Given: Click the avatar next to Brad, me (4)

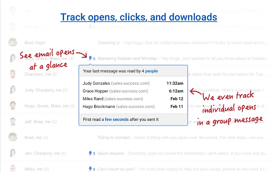Looking at the screenshot, I should pyautogui.click(x=13, y=137).
